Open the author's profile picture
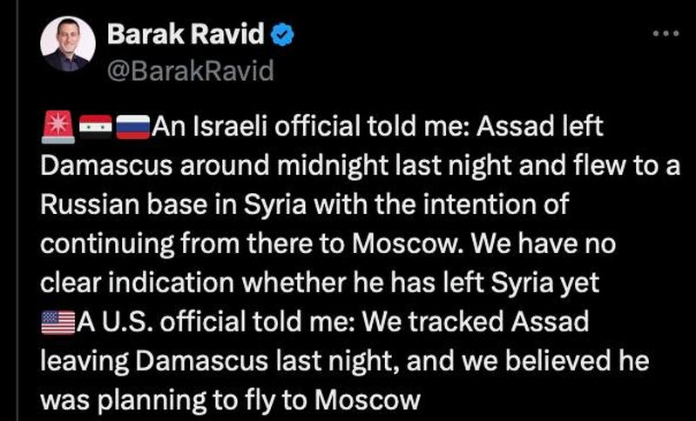The height and width of the screenshot is (421, 696). point(67,43)
